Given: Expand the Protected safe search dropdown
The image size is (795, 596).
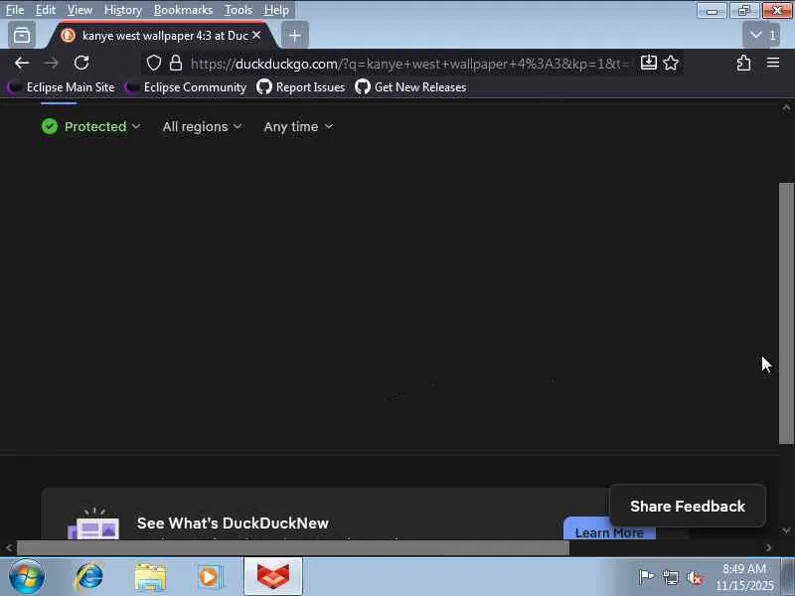Looking at the screenshot, I should (x=90, y=127).
